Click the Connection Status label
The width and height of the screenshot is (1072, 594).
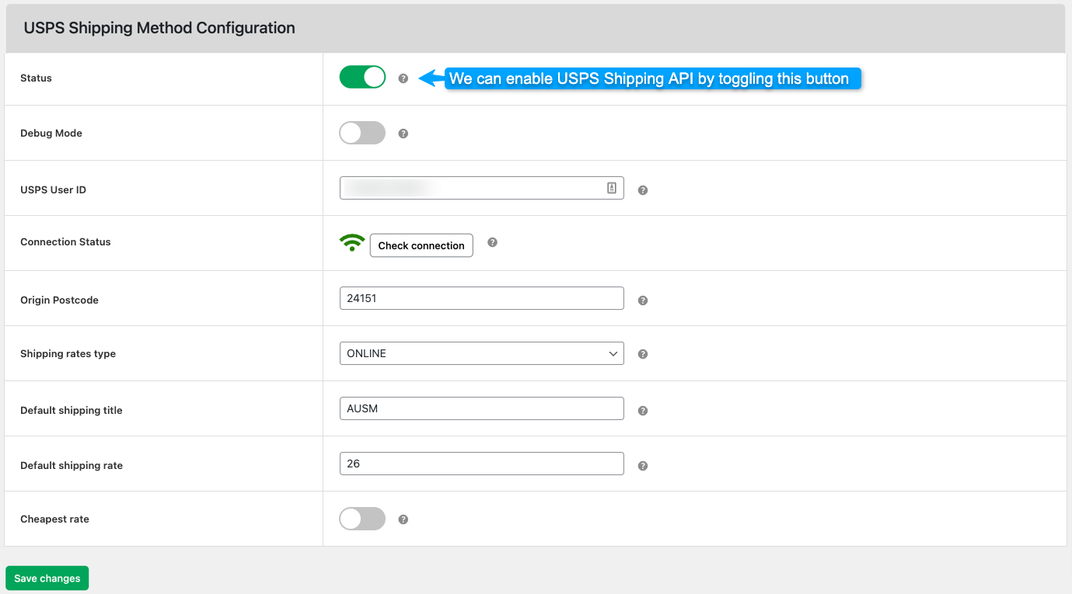[x=65, y=242]
